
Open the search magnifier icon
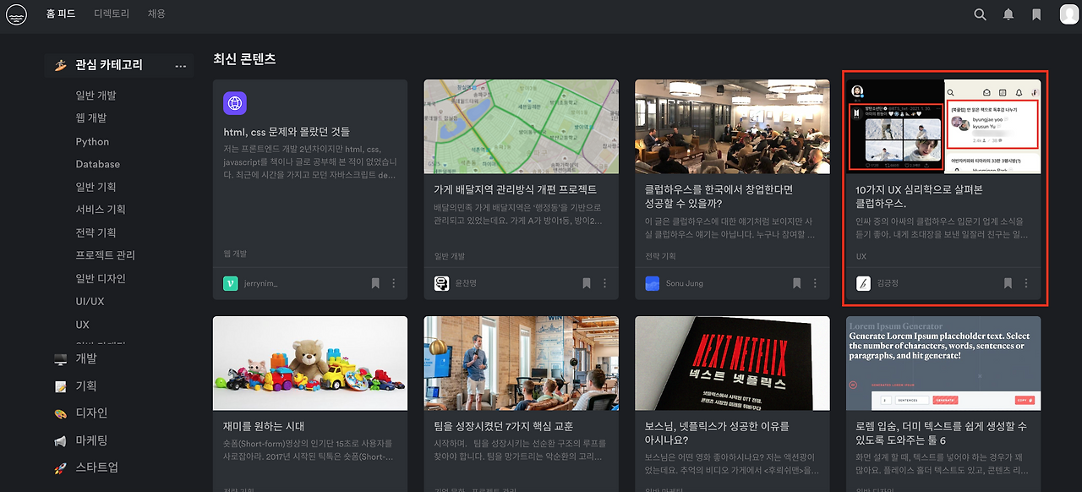980,14
